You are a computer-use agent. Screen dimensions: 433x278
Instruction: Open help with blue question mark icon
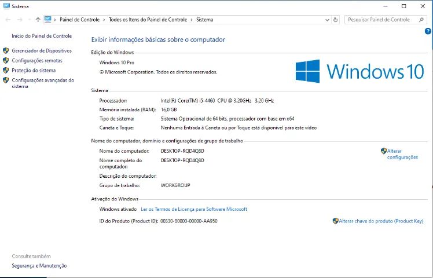[428, 31]
